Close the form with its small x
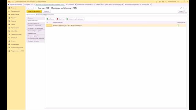This screenshot has height=110, width=196. tap(187, 8)
